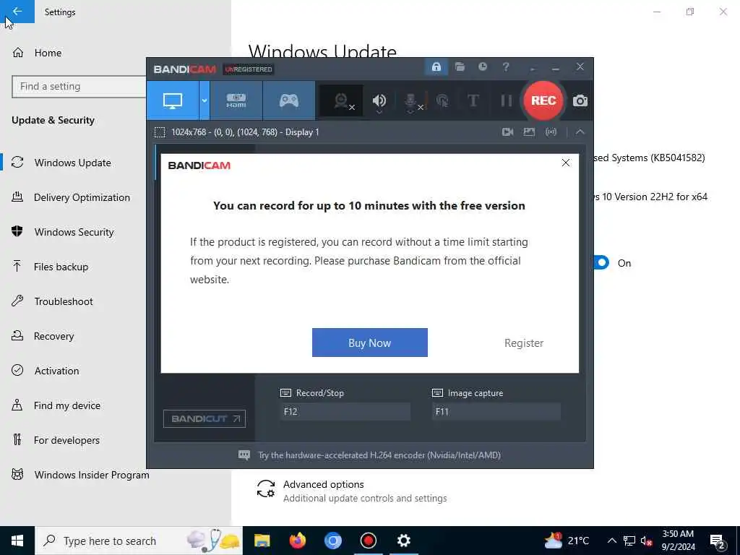Click the pause recording button

tap(506, 100)
